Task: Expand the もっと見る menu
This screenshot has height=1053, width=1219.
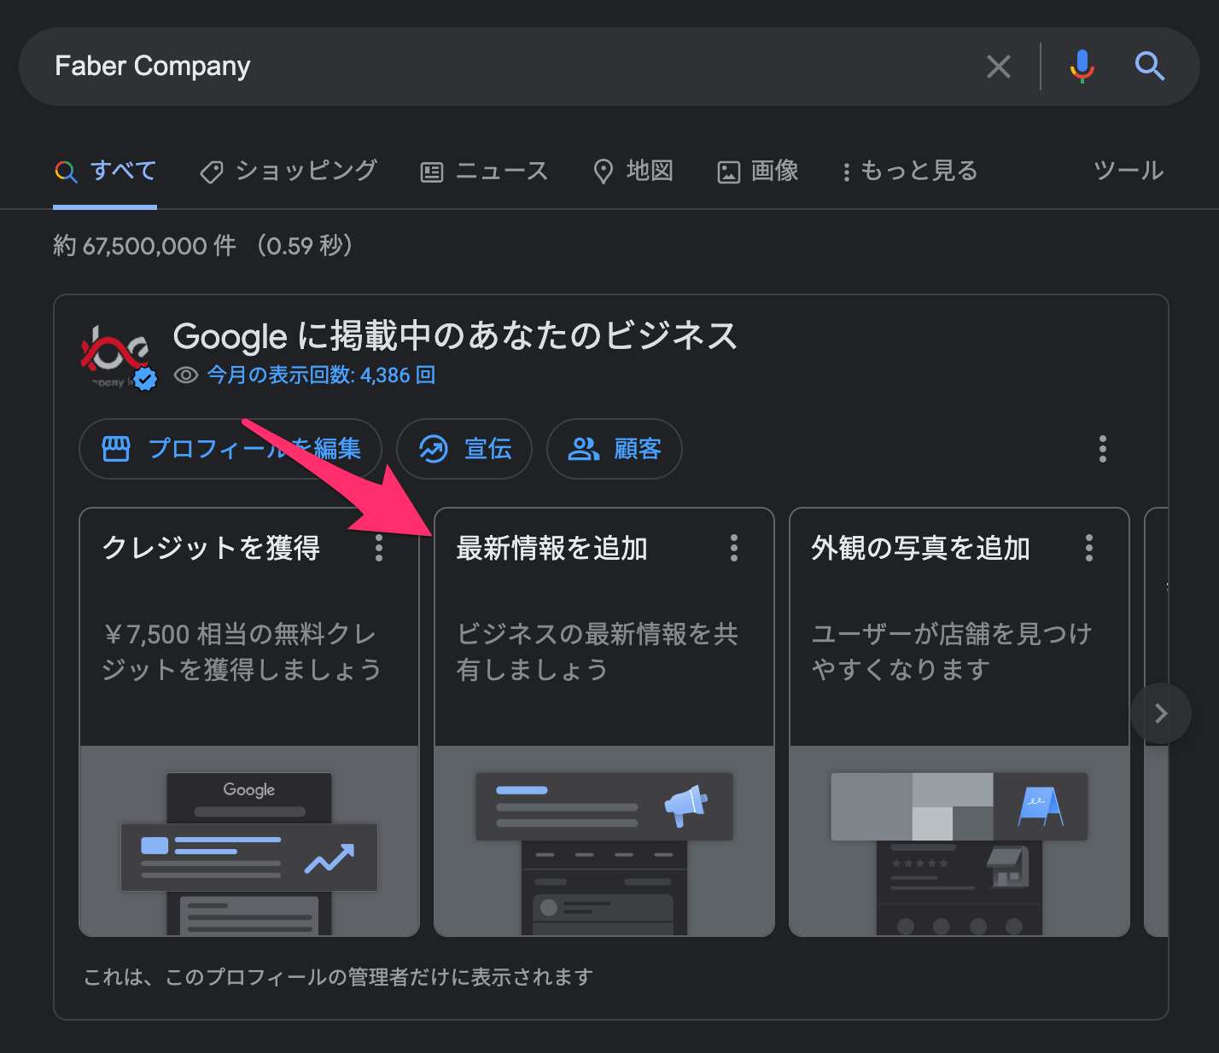Action: 910,172
